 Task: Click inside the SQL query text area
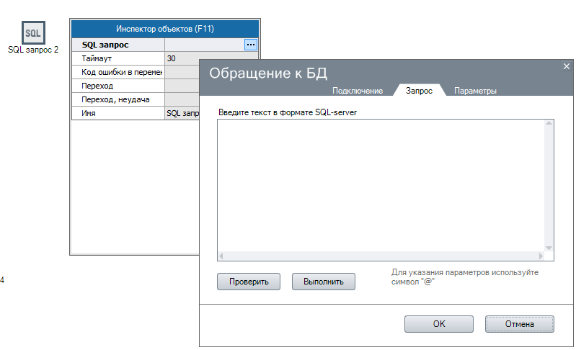point(381,184)
